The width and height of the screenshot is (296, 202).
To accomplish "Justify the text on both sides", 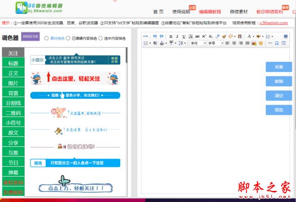I will click(247, 43).
